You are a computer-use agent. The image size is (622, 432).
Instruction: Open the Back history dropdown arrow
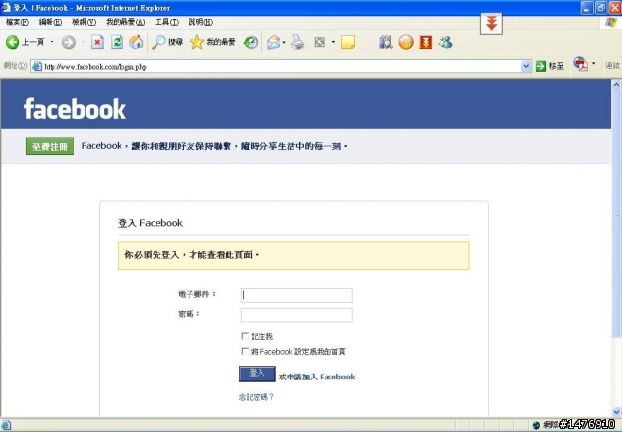(52, 42)
